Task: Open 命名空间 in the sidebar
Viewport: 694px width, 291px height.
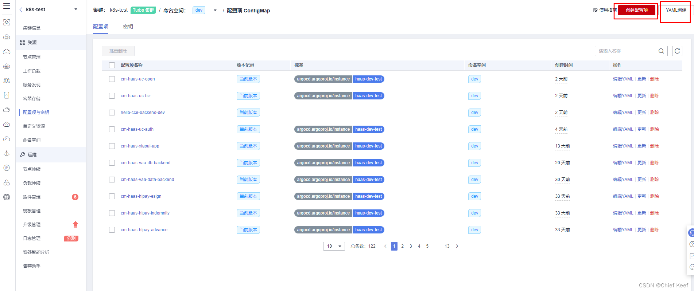Action: click(x=32, y=140)
